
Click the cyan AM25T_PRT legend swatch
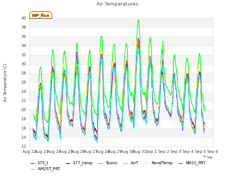click(33, 169)
